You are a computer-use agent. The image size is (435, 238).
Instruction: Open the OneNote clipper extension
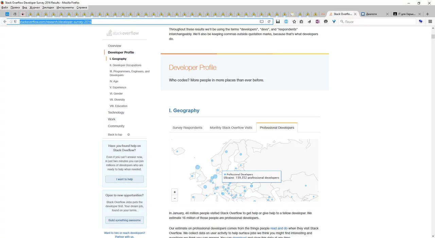[x=317, y=21]
